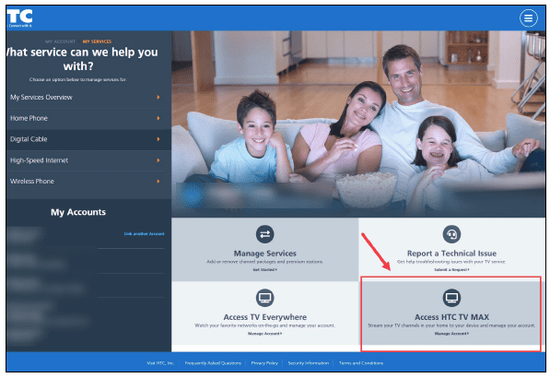Expand the High-Speed Internet arrow
This screenshot has width=550, height=378.
158,160
